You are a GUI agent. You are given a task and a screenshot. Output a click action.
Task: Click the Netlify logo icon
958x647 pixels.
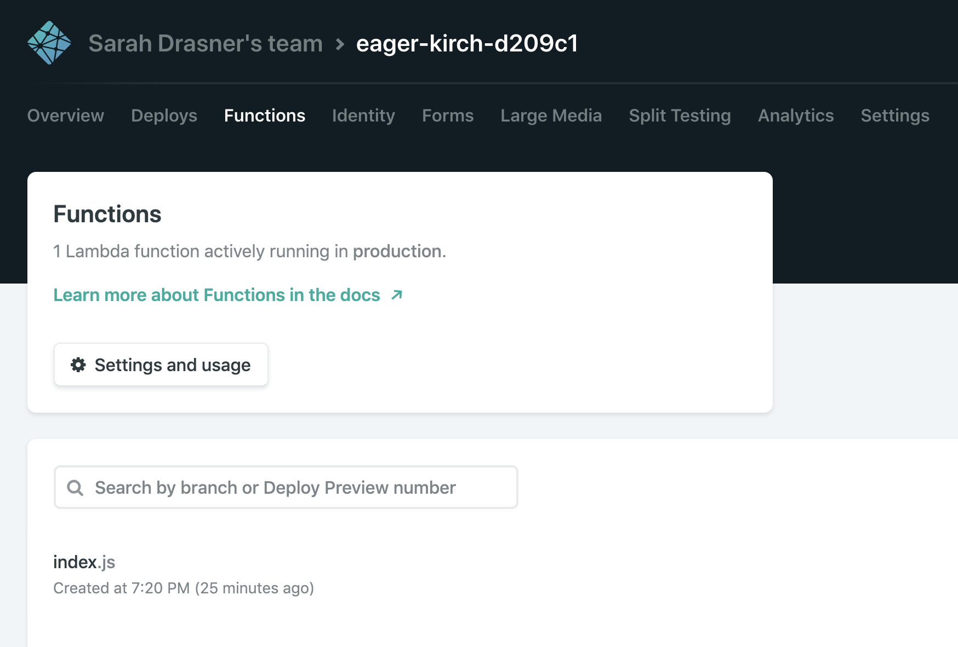click(x=49, y=43)
